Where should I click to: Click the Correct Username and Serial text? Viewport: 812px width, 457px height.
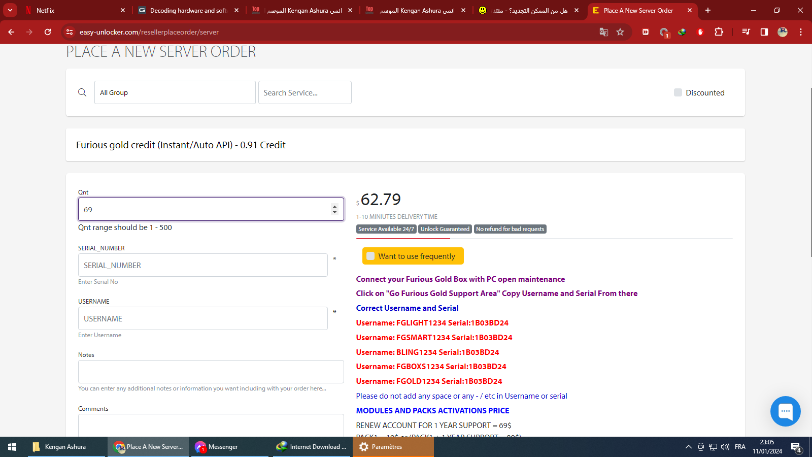(x=407, y=308)
